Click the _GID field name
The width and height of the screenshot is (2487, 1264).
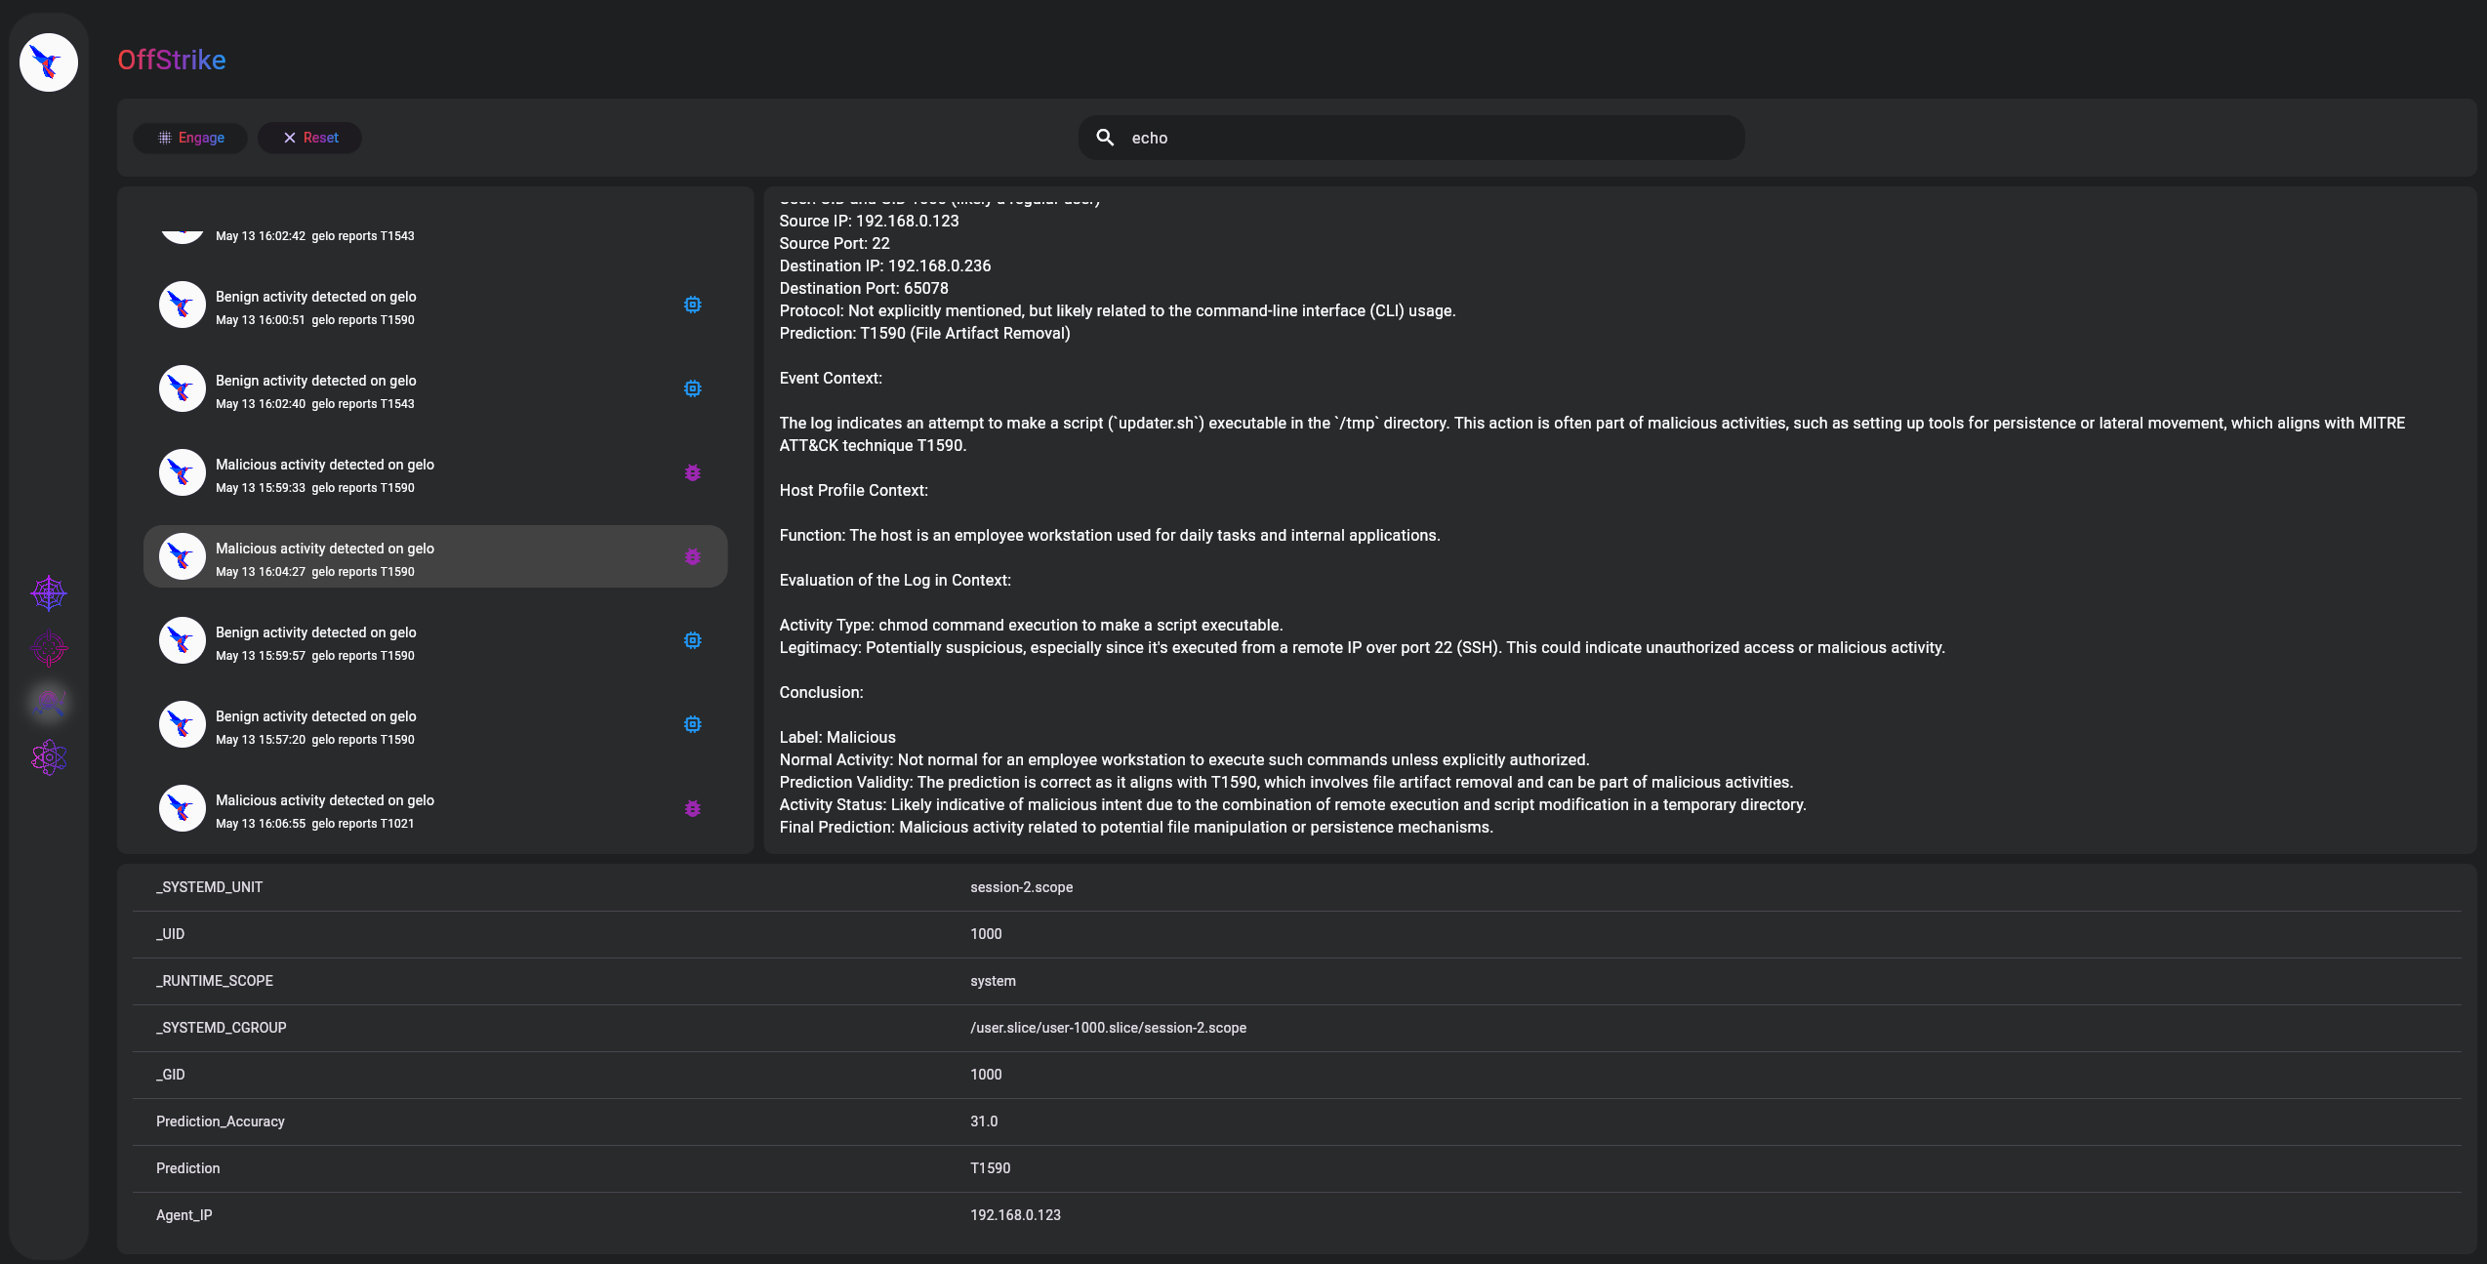click(170, 1075)
